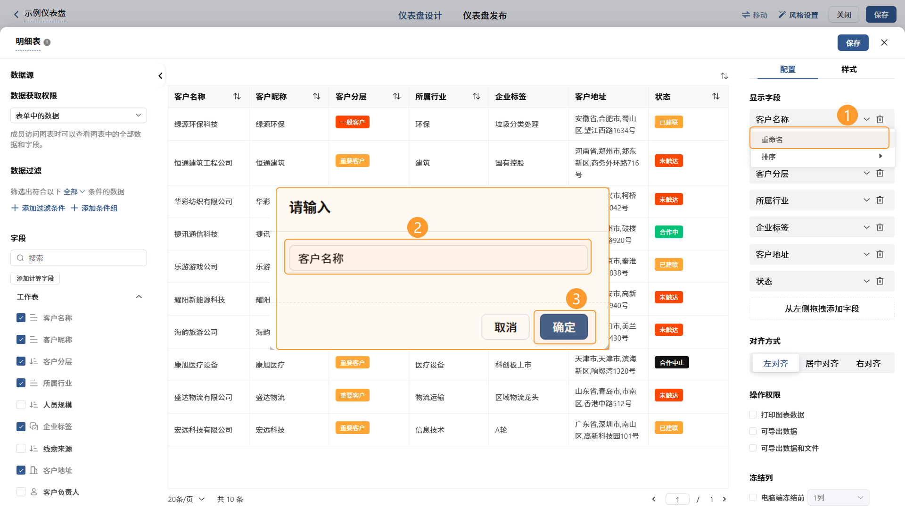The height and width of the screenshot is (509, 905).
Task: Enable 电脑端冻结前 checkbox
Action: pos(753,498)
